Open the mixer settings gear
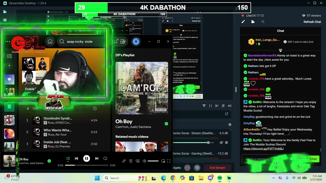 pyautogui.click(x=230, y=125)
